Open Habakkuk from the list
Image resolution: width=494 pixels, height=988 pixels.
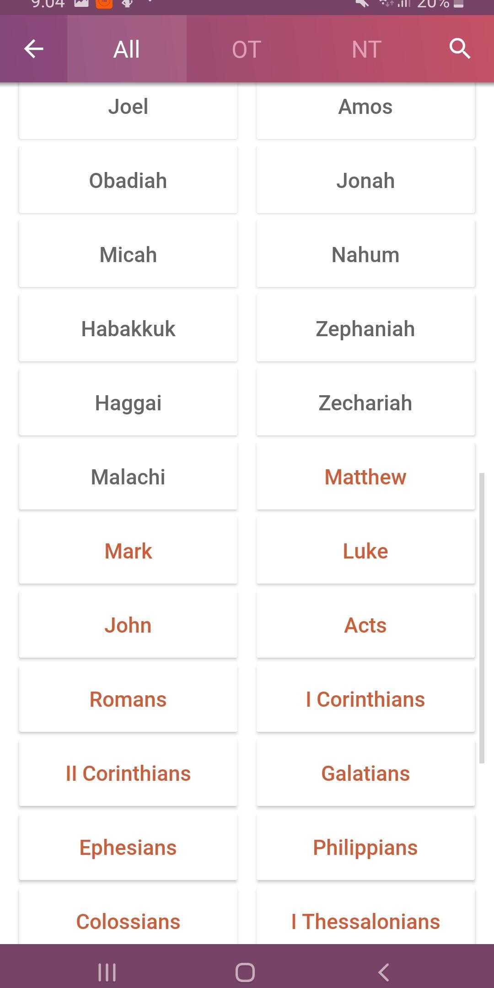tap(128, 328)
